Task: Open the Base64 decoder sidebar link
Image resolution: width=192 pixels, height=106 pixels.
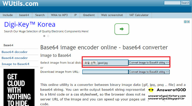Action: [15, 52]
